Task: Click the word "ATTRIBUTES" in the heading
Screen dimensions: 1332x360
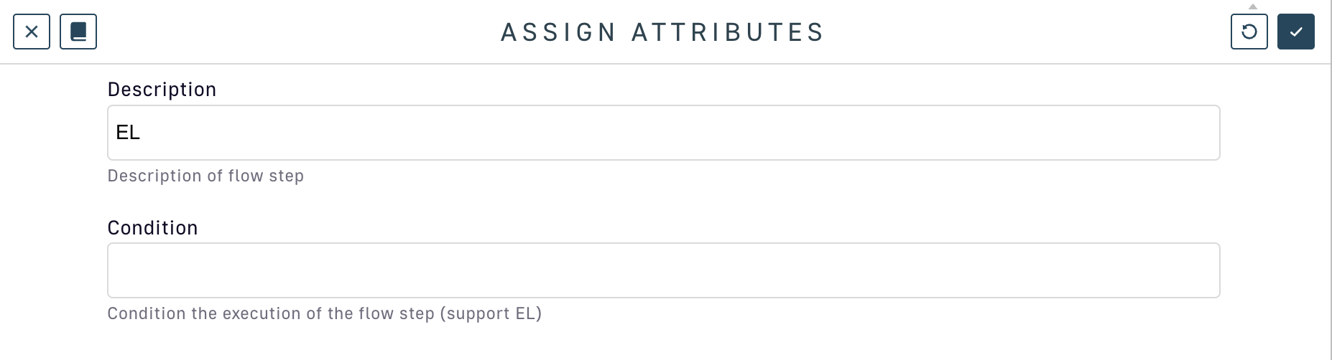Action: point(728,32)
